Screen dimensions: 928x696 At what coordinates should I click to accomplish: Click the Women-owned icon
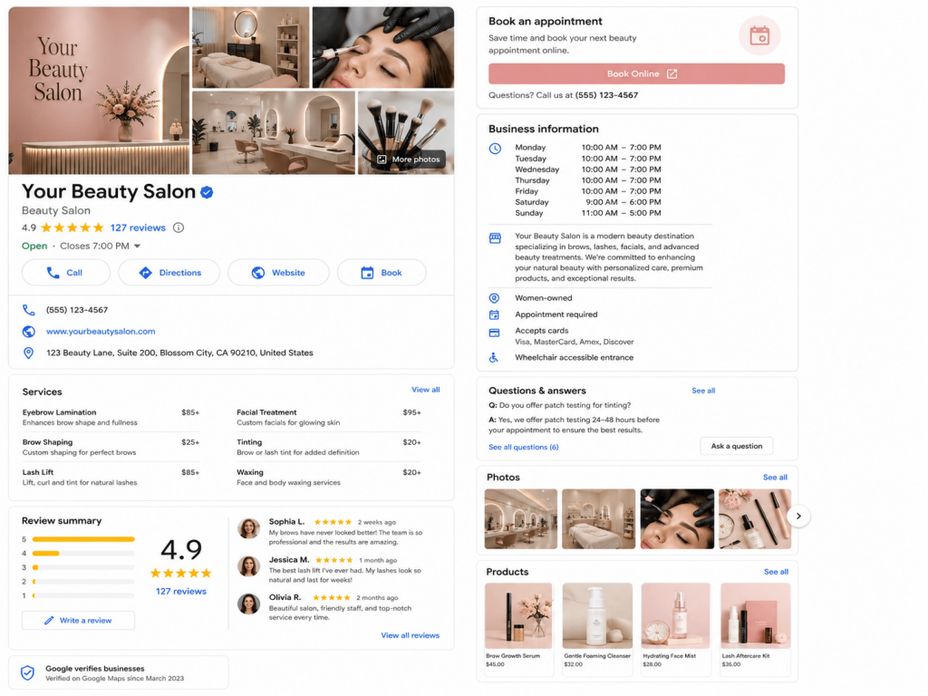[494, 298]
